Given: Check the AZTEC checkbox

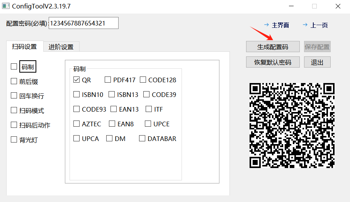Looking at the screenshot, I should pyautogui.click(x=76, y=124).
